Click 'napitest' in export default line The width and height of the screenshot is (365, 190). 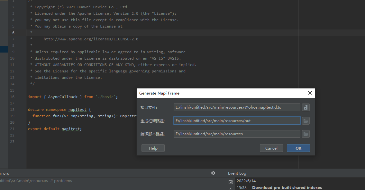71,129
